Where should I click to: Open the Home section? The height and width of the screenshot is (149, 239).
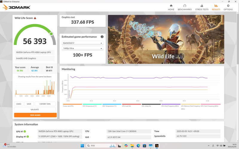coord(171,7)
